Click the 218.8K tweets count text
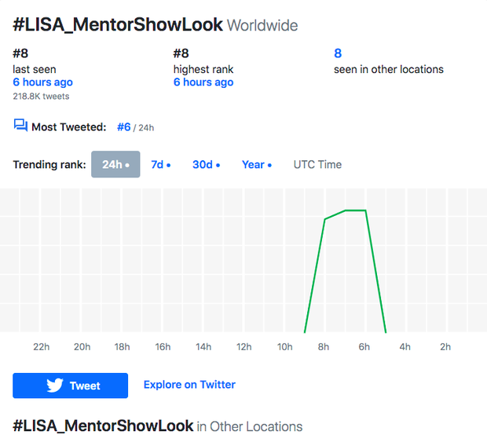Screen dimensions: 487x446 41,97
